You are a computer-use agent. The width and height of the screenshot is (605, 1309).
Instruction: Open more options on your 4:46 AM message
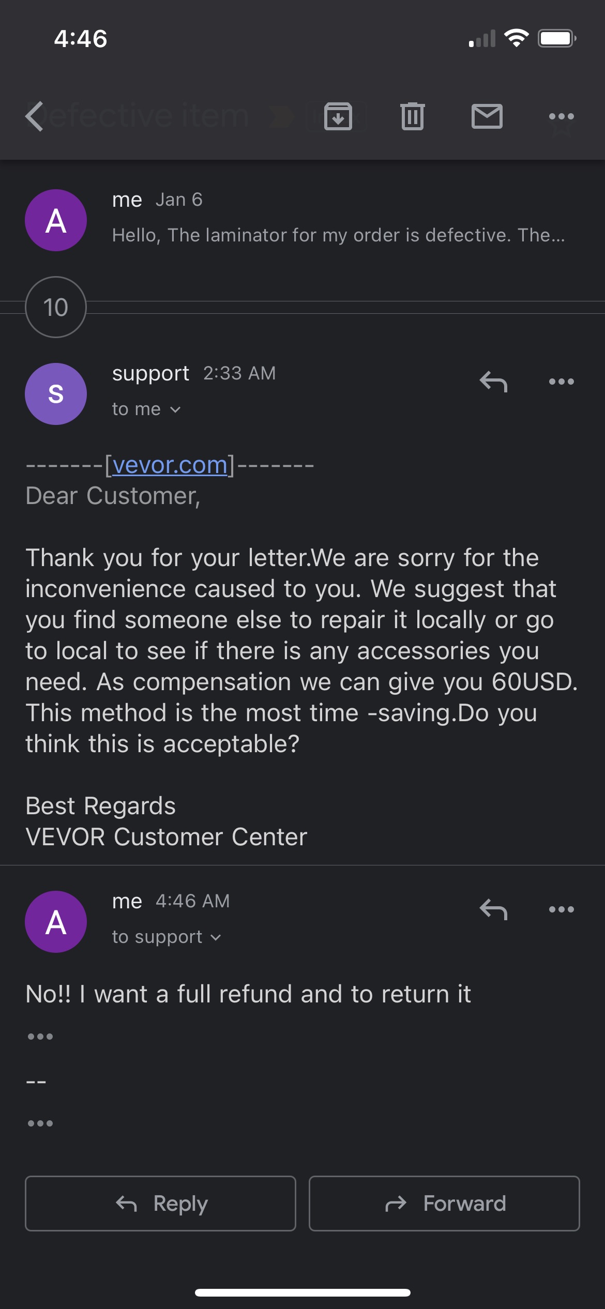point(561,909)
